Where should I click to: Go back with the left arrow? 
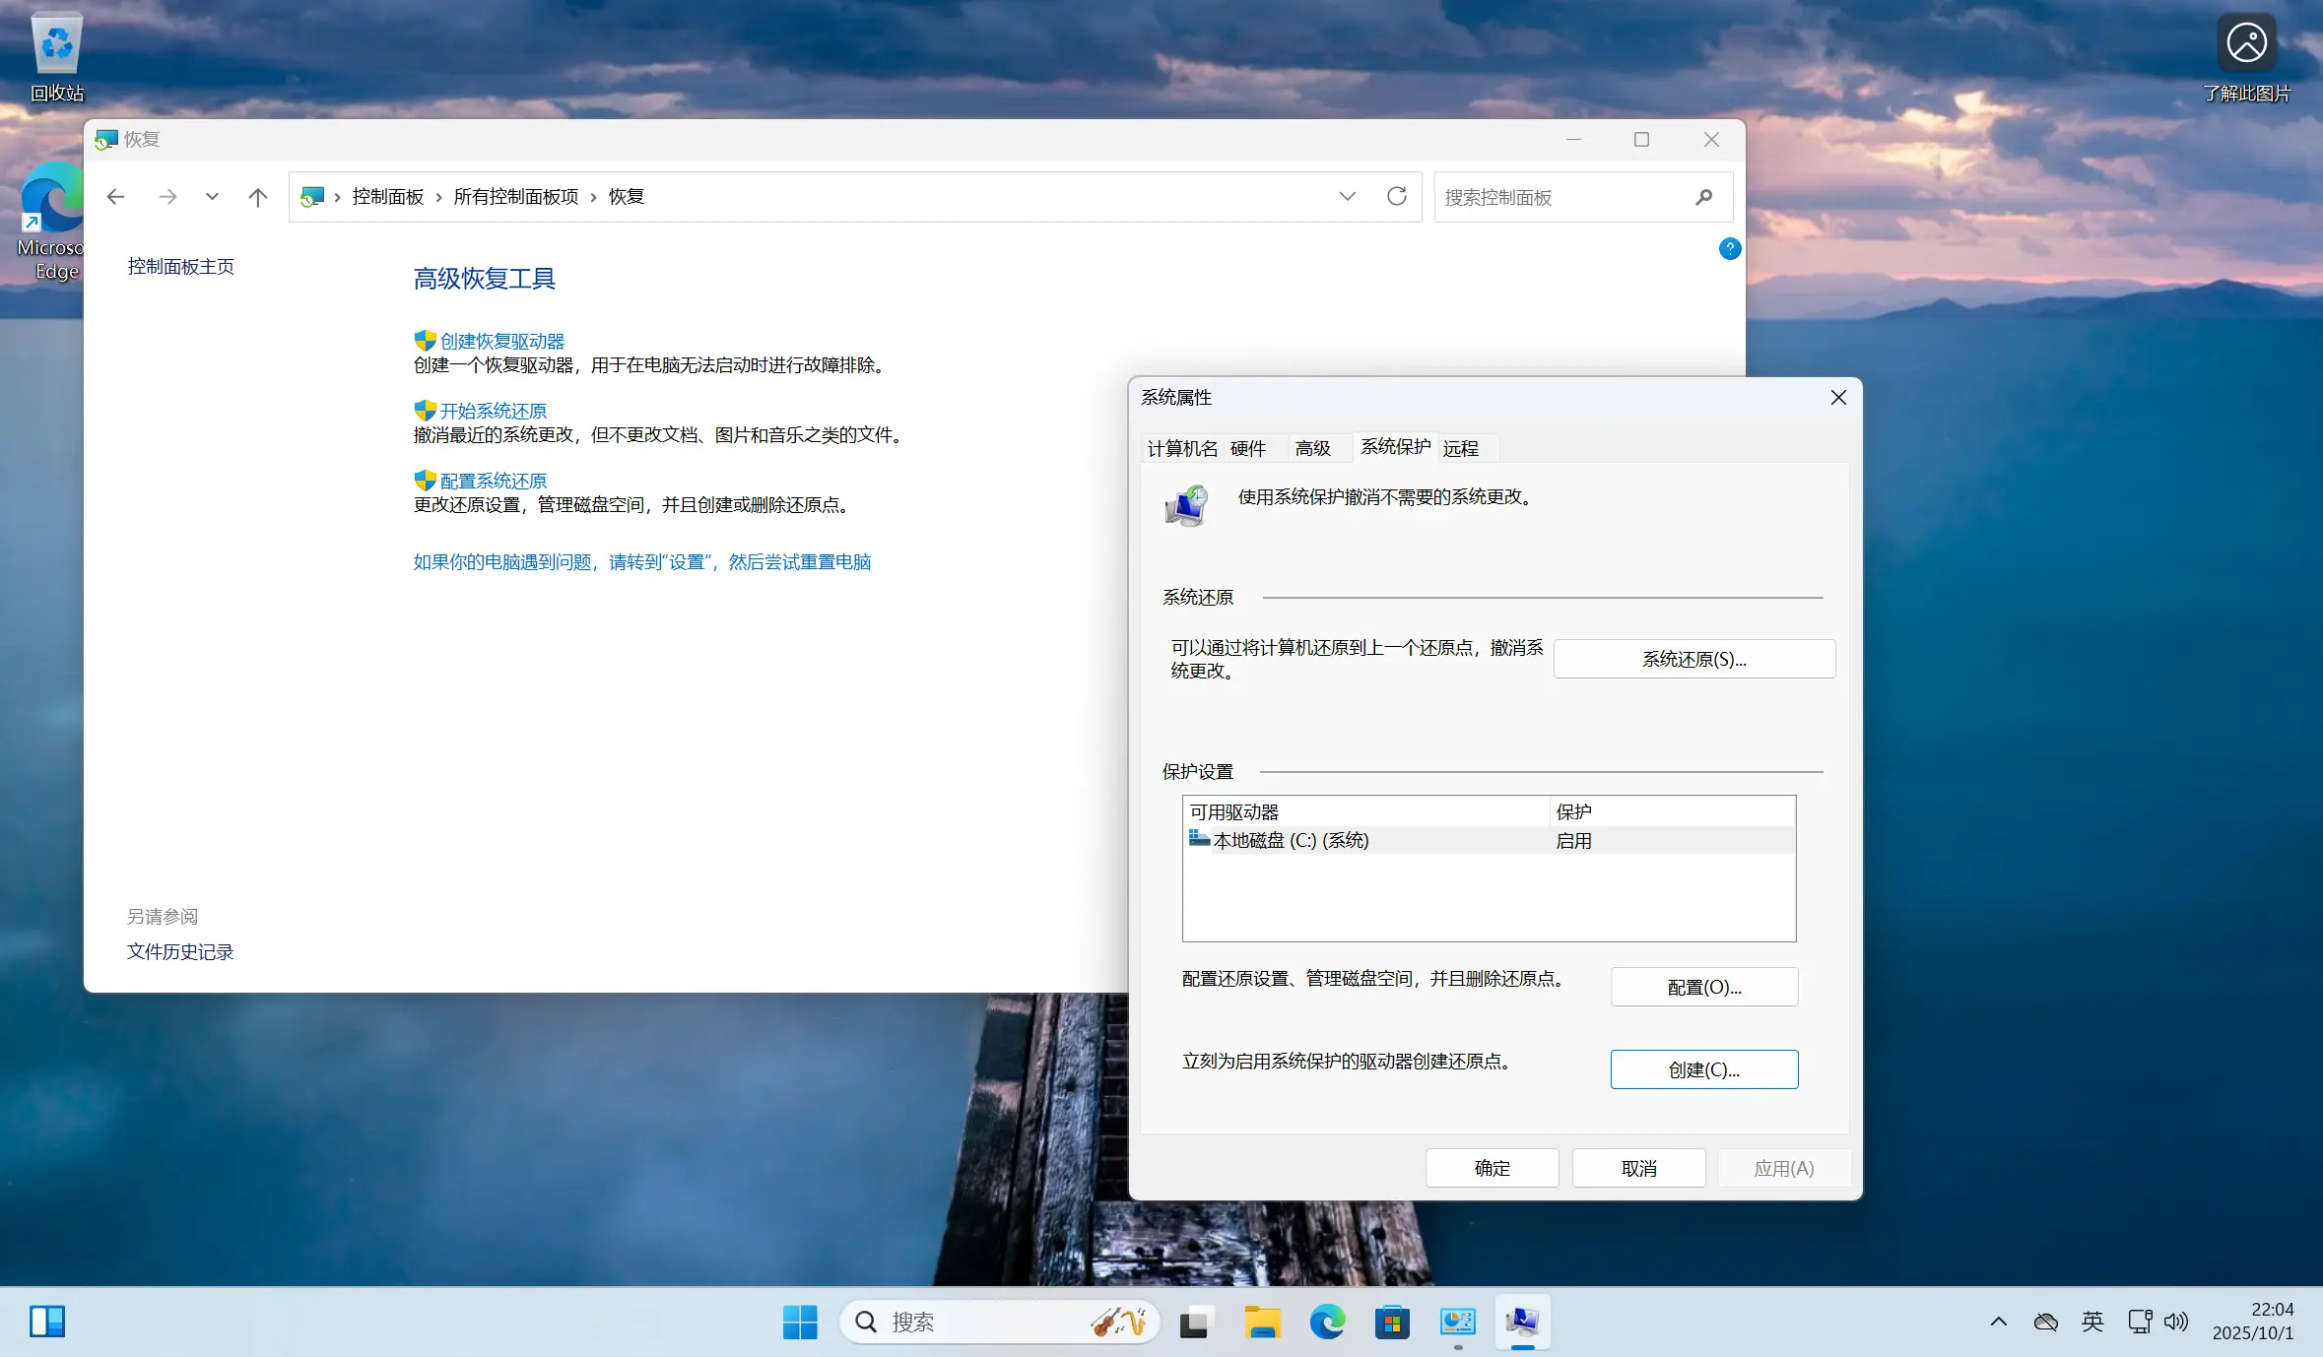[116, 197]
